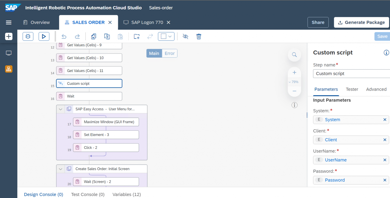Image resolution: width=390 pixels, height=198 pixels.
Task: Switch to the Tester tab in Custom script panel
Action: click(x=352, y=89)
